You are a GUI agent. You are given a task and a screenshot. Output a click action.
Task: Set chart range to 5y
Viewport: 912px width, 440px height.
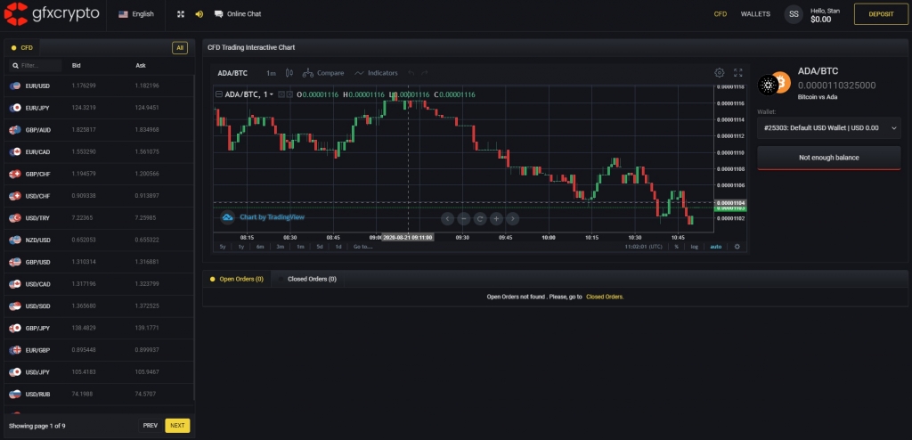pyautogui.click(x=223, y=247)
